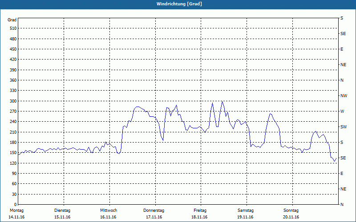Click the 330 value on left axis
The height and width of the screenshot is (222, 356).
[13, 91]
